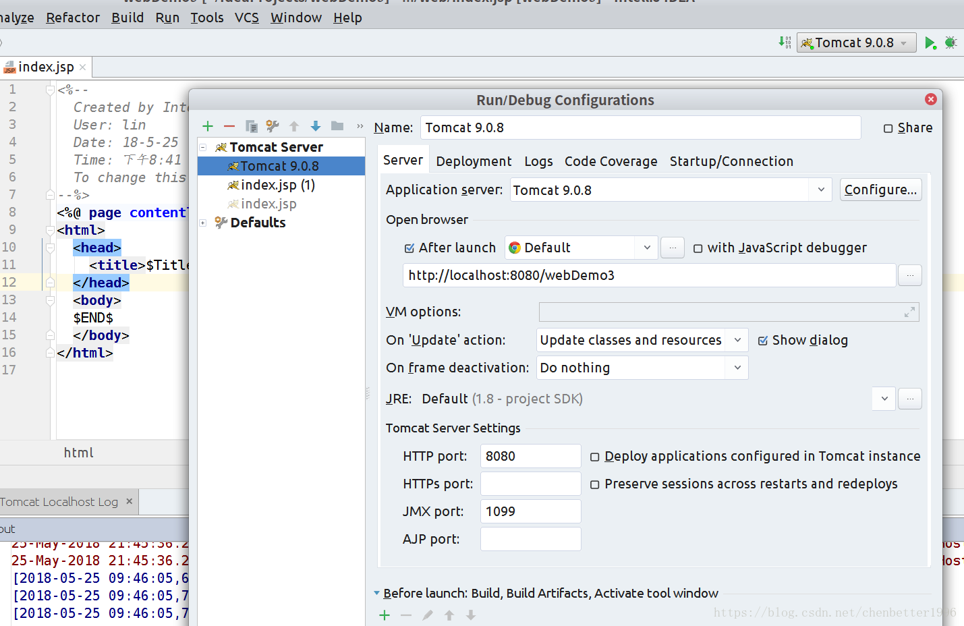Switch to the Deployment tab
The width and height of the screenshot is (964, 626).
(474, 161)
